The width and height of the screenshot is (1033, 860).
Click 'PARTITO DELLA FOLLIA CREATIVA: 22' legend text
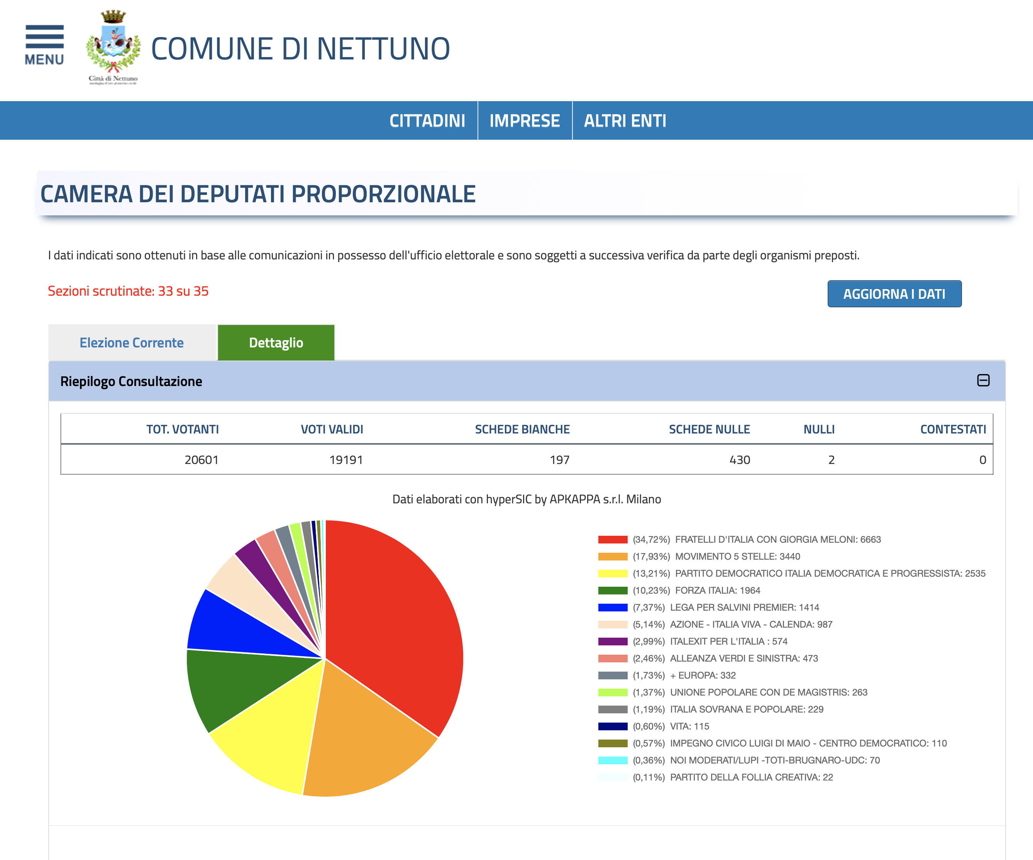tap(751, 777)
